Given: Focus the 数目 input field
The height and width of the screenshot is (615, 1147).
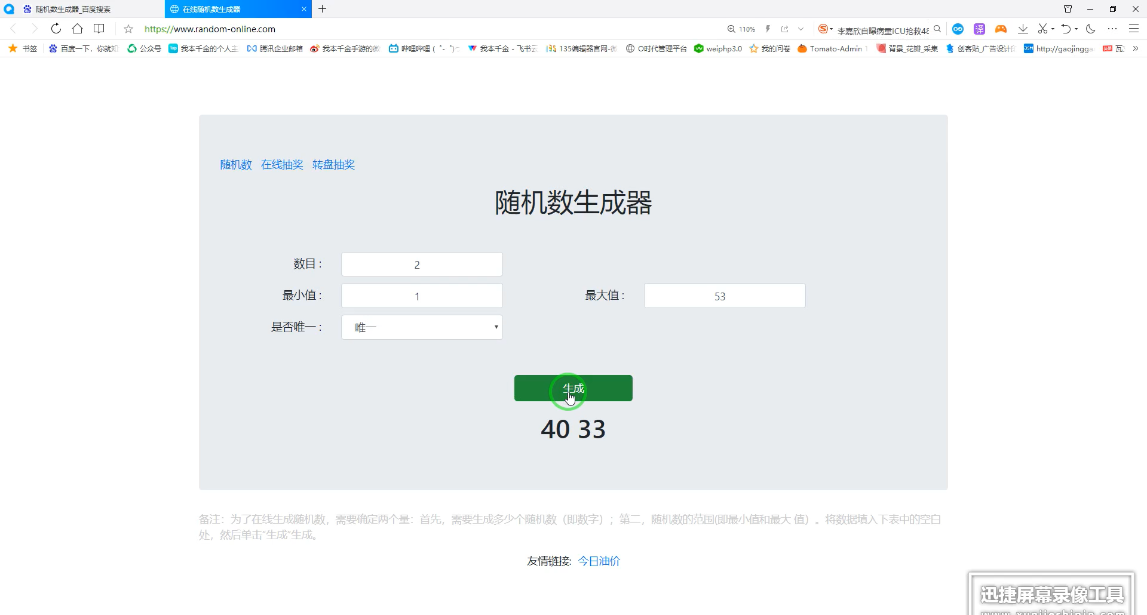Looking at the screenshot, I should 422,264.
